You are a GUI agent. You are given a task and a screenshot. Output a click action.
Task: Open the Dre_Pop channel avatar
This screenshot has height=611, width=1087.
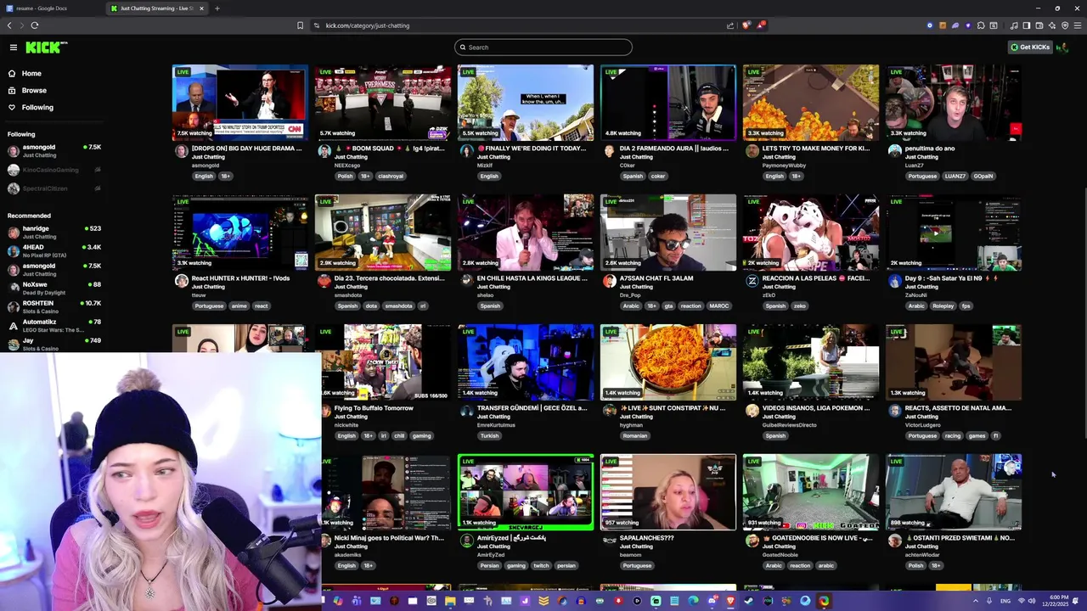coord(609,281)
